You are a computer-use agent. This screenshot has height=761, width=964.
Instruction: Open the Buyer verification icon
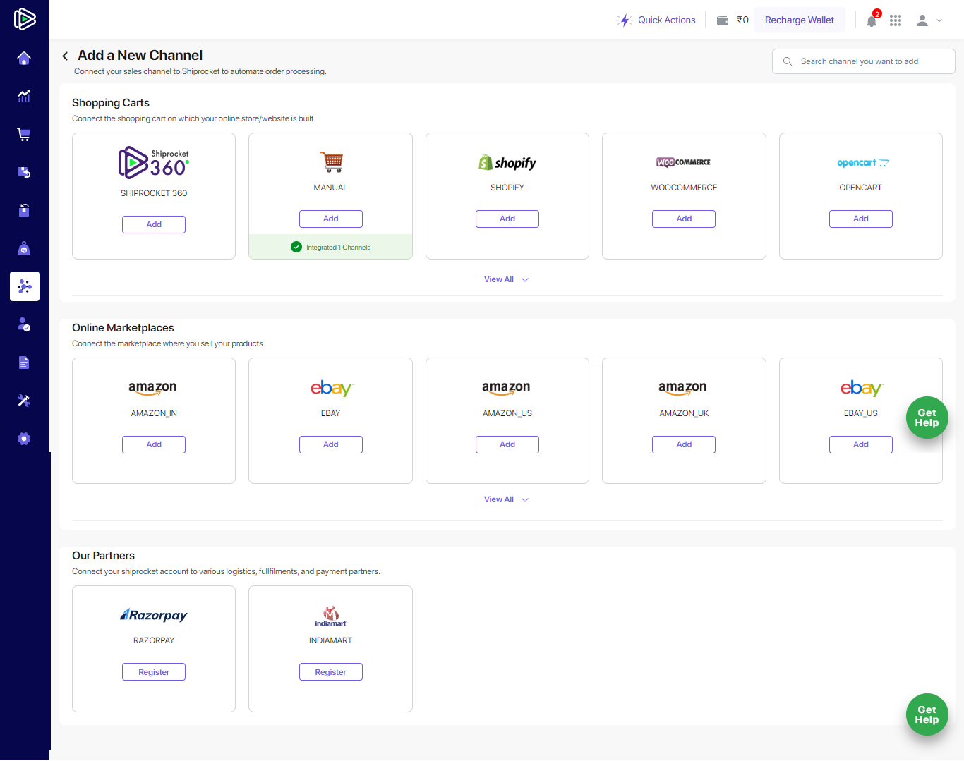[x=24, y=324]
